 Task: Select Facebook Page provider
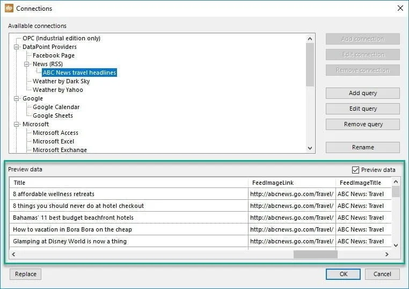[x=54, y=55]
